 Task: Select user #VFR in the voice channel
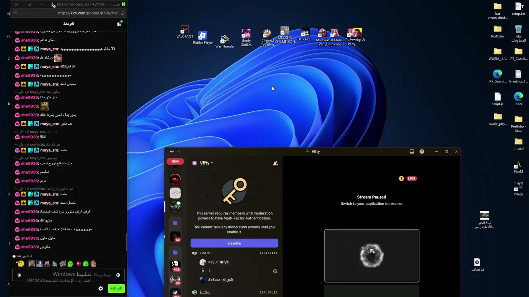[214, 262]
